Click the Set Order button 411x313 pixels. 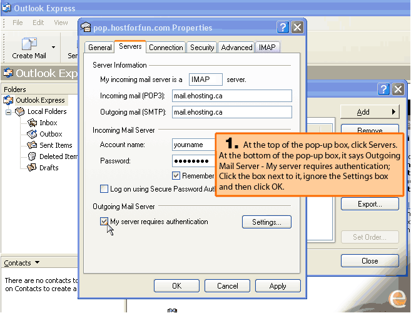(370, 237)
